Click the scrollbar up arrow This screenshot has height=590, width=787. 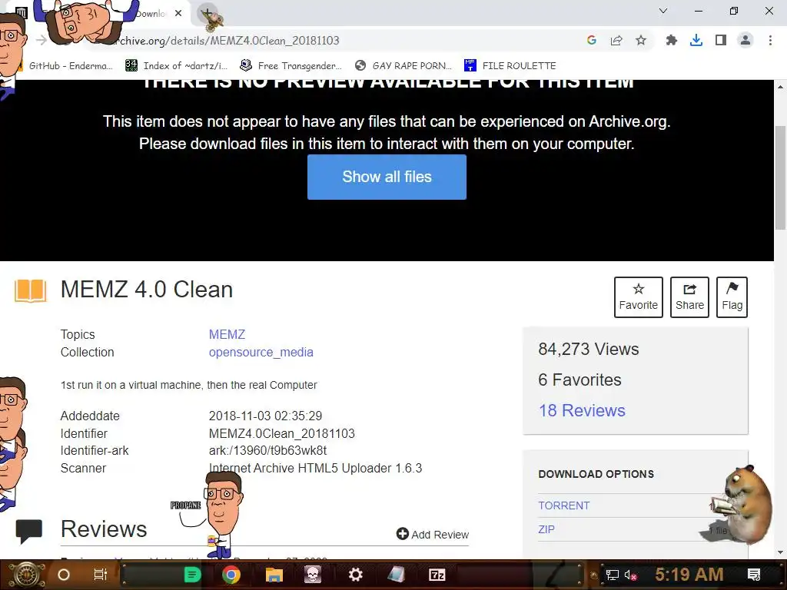781,86
